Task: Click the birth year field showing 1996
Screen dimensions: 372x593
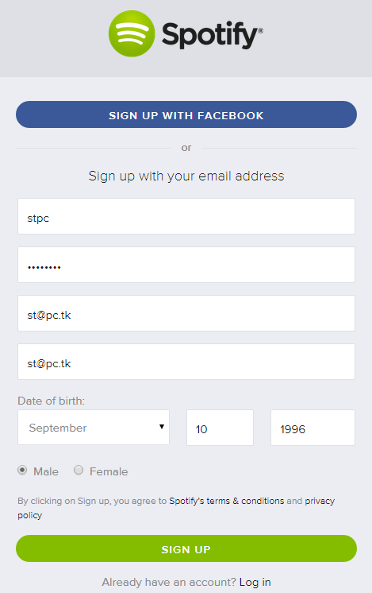Action: [313, 428]
